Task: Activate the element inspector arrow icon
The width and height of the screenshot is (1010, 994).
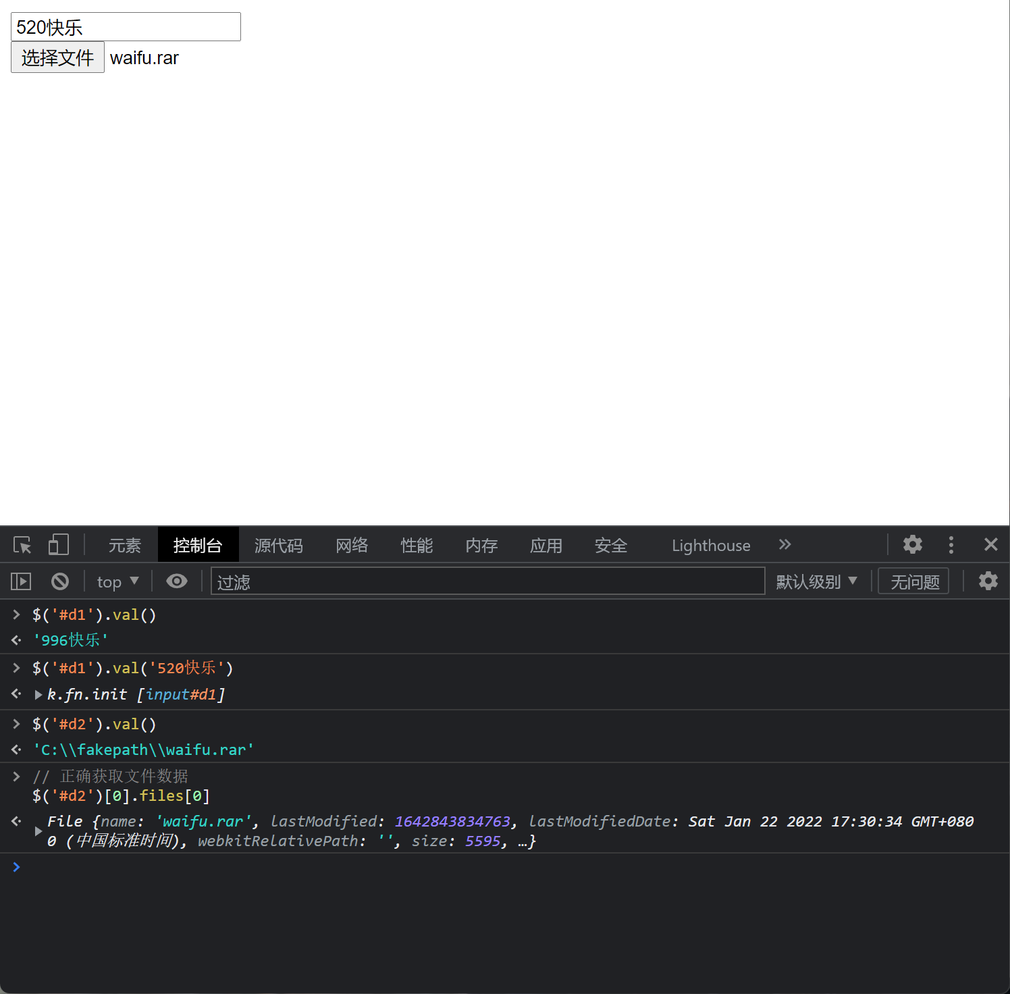Action: tap(22, 545)
